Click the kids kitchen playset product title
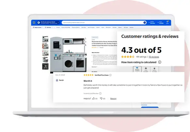This screenshot has height=132, width=190. coord(104,43)
